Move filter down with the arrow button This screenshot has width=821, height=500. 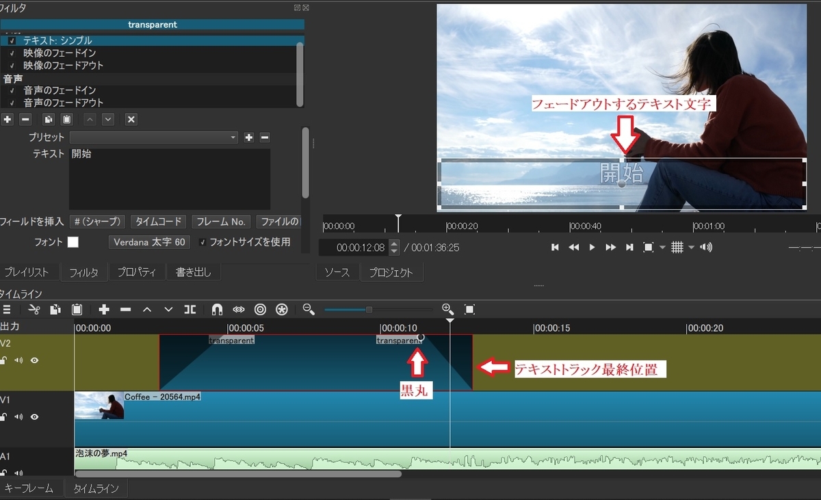coord(107,119)
